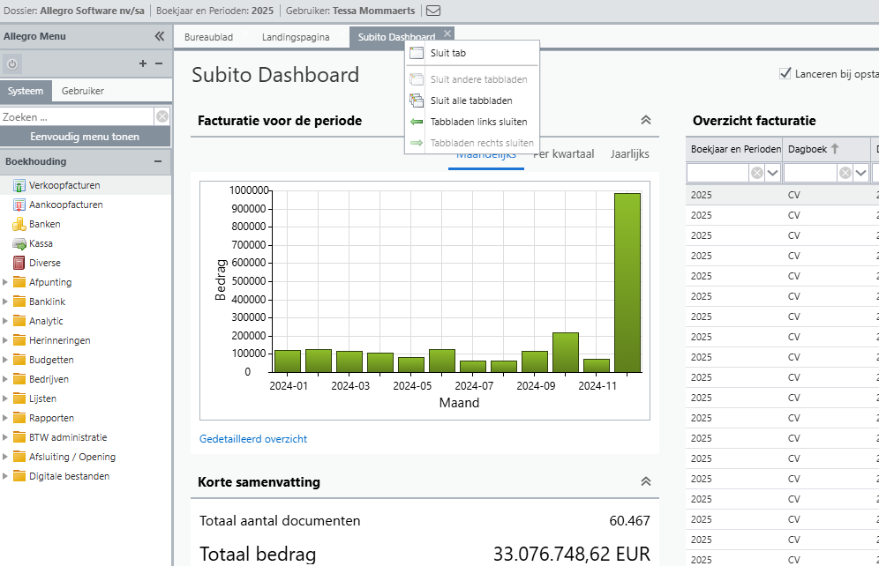Open Budgetten folder label

coord(51,360)
